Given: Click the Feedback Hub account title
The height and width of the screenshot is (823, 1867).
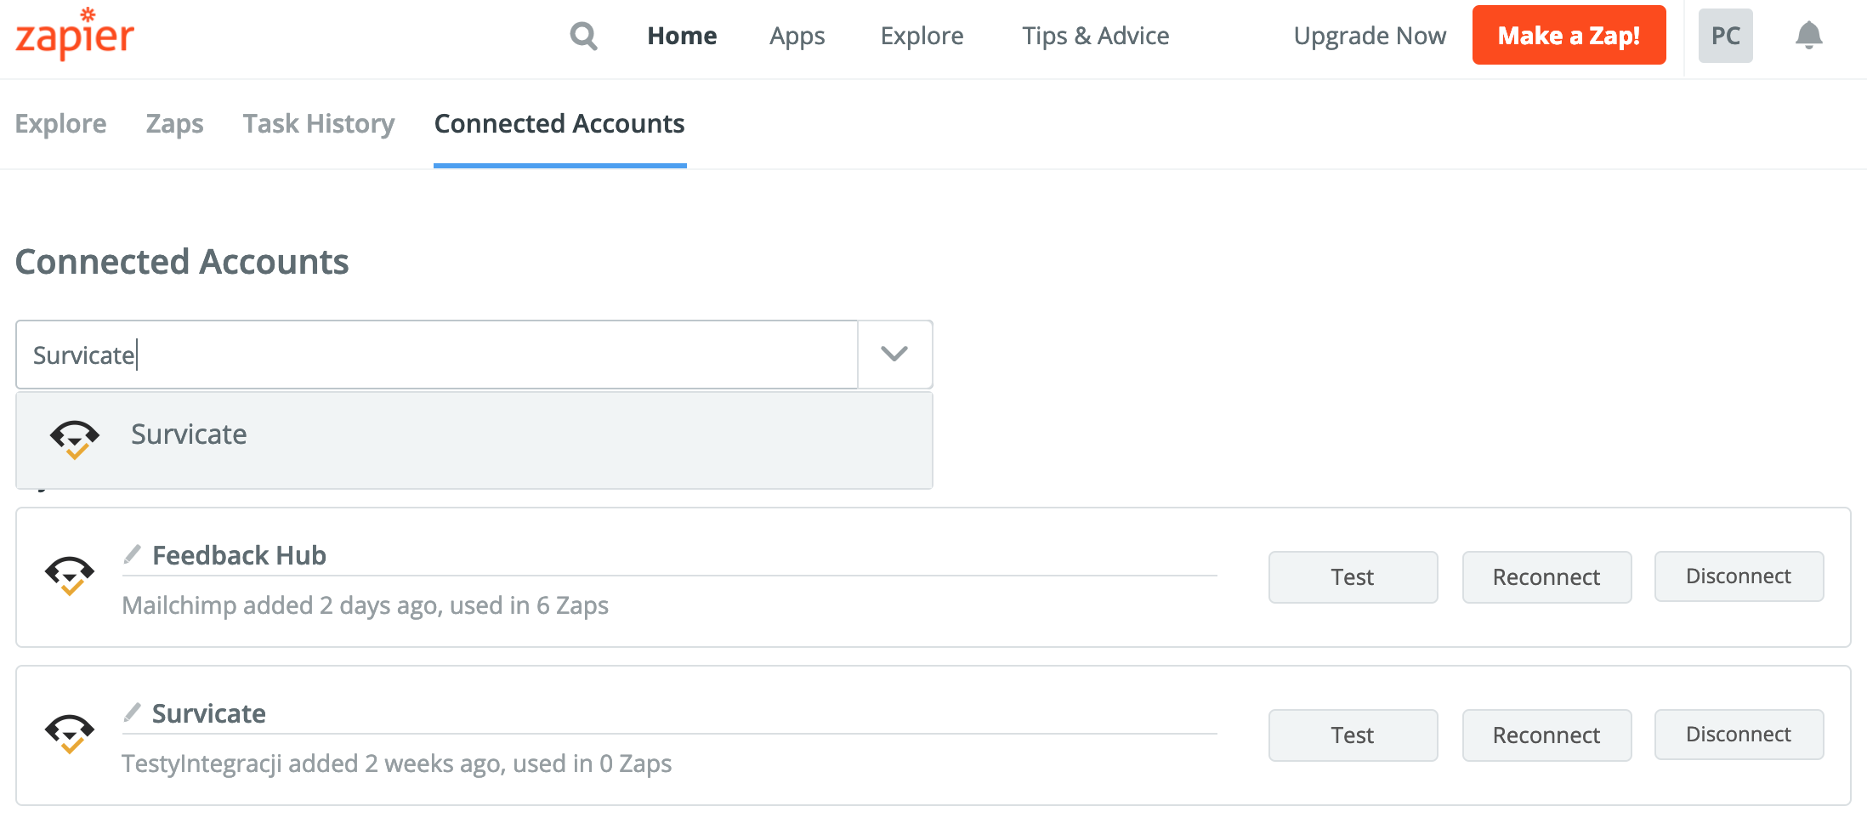Looking at the screenshot, I should tap(239, 555).
